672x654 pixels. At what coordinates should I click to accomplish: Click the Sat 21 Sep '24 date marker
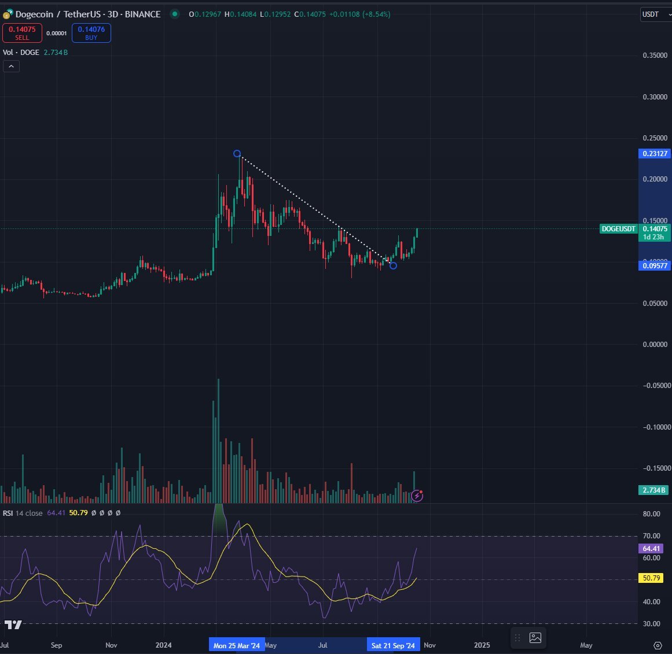click(393, 645)
